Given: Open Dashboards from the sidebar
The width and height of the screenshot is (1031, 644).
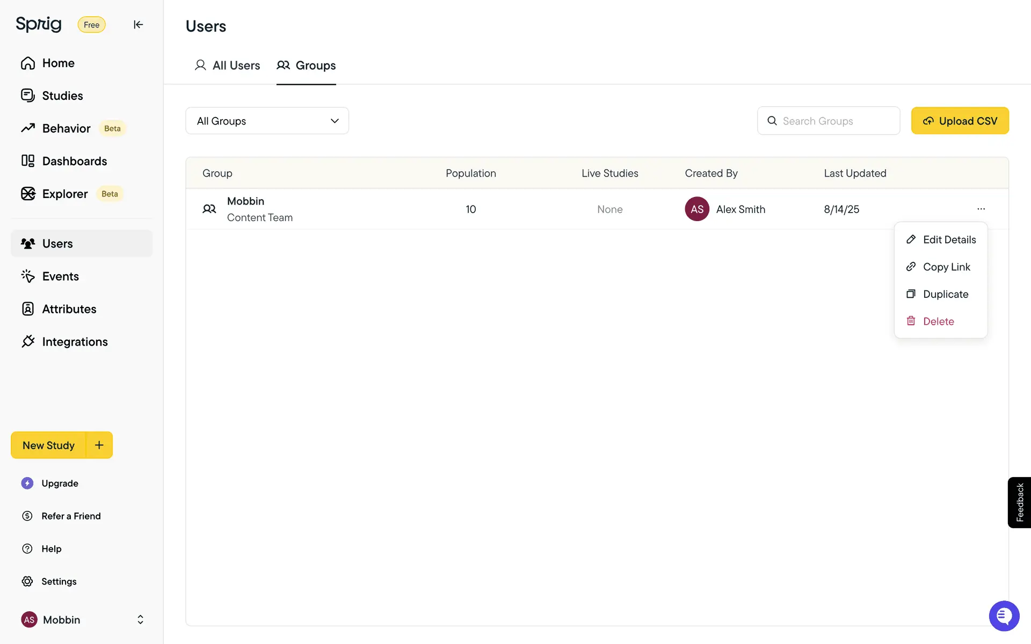Looking at the screenshot, I should tap(74, 162).
